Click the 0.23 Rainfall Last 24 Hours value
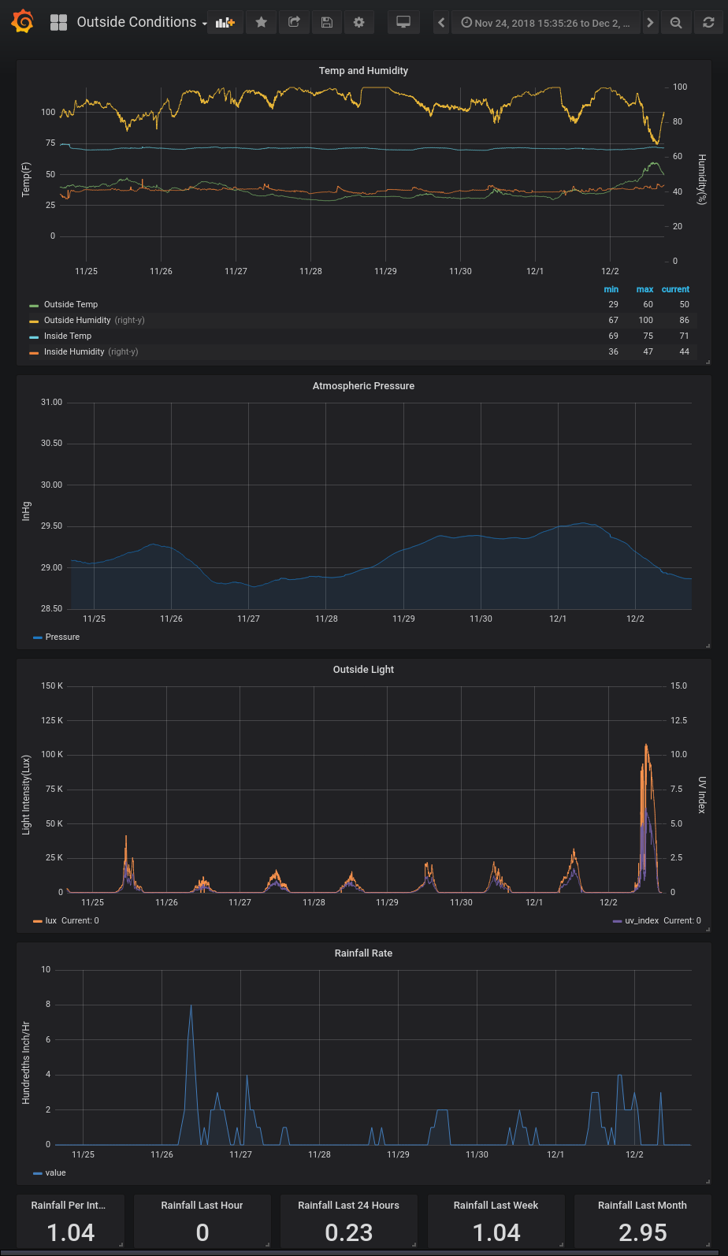 [349, 1233]
